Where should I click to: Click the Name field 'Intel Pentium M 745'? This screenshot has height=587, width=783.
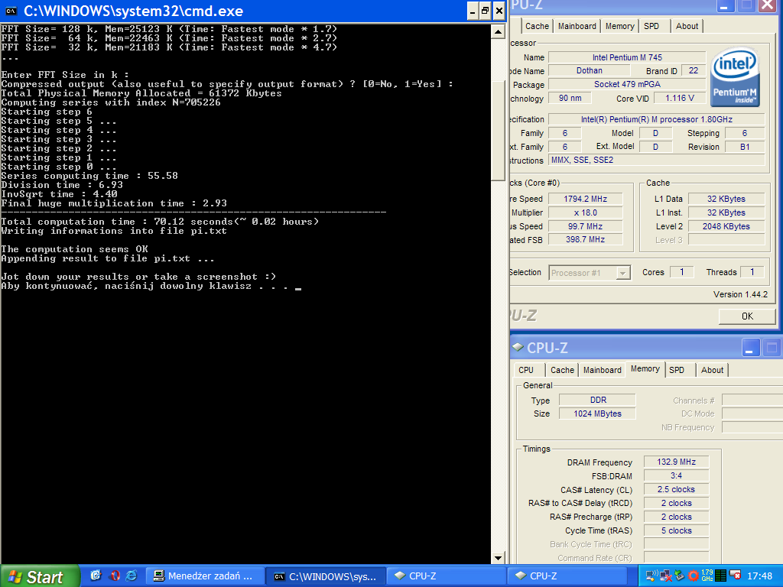(x=627, y=57)
